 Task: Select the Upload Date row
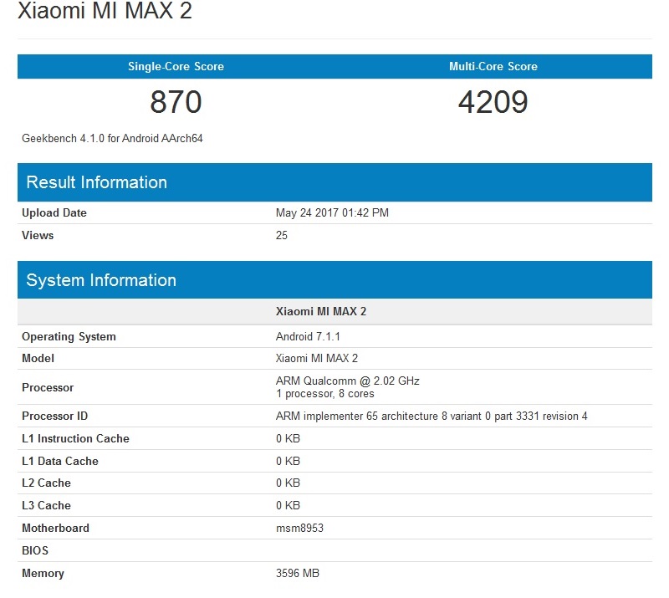54,212
